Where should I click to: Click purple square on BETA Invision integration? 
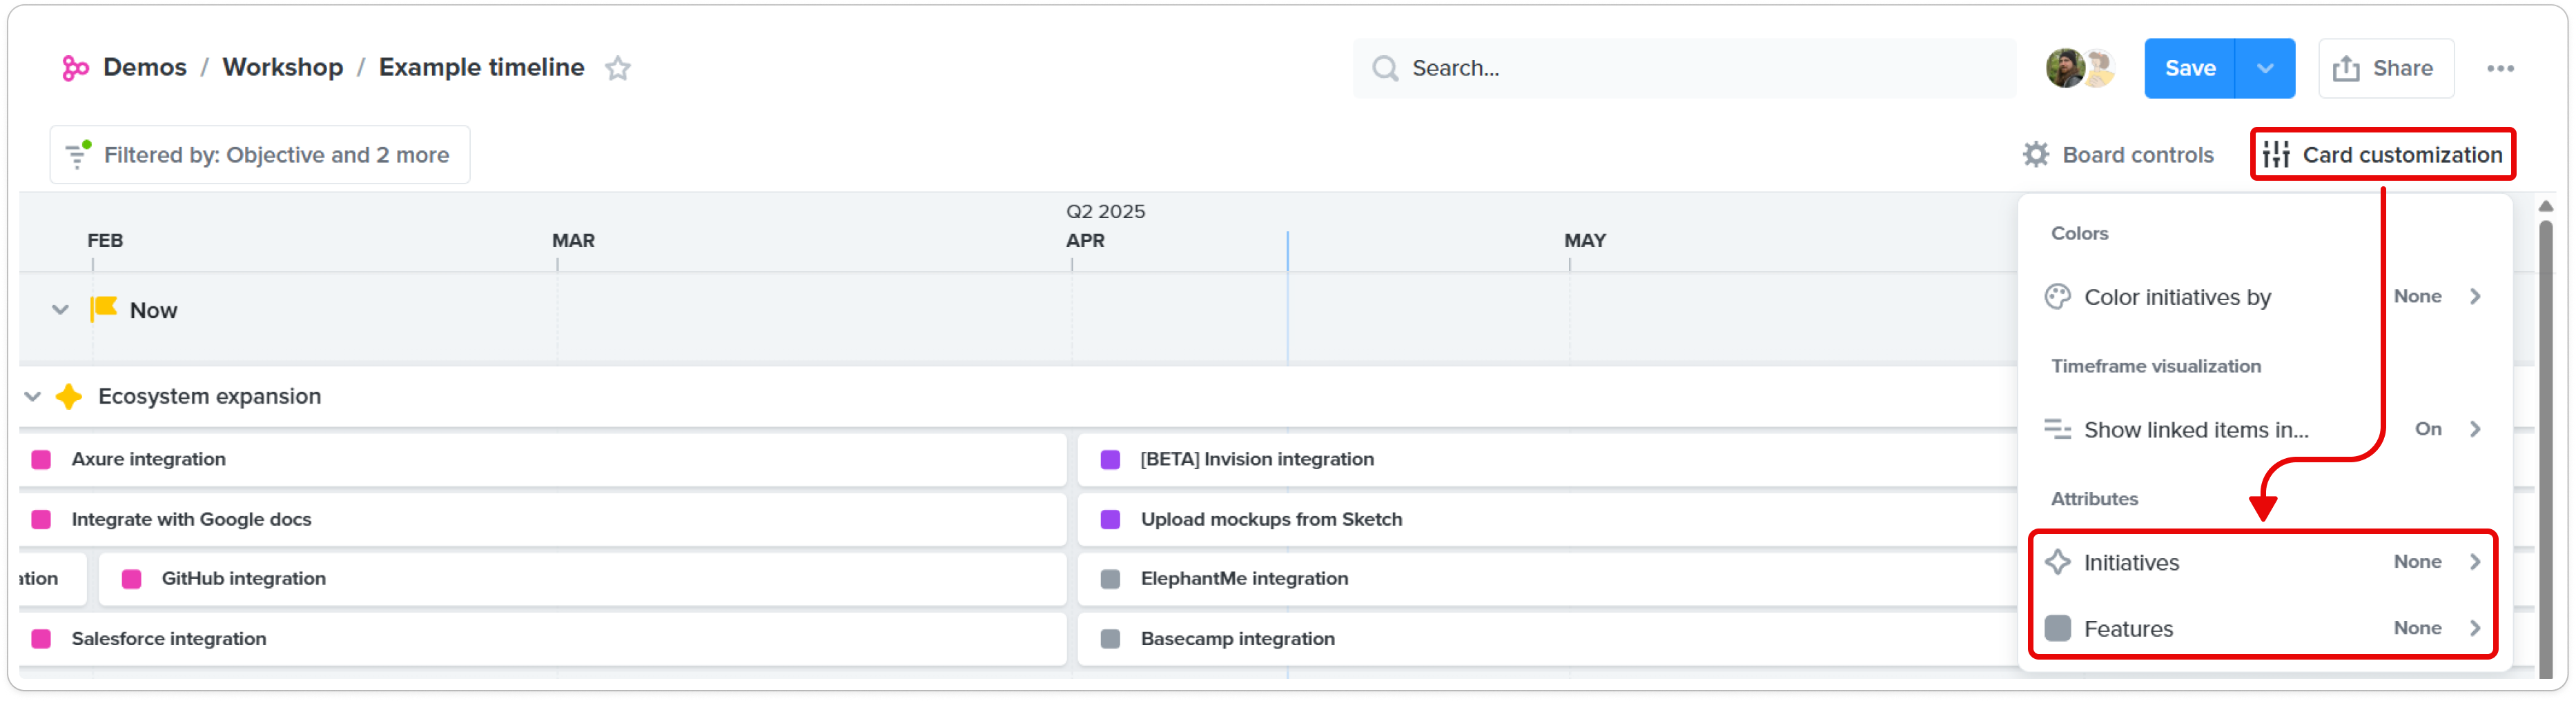pos(1110,459)
